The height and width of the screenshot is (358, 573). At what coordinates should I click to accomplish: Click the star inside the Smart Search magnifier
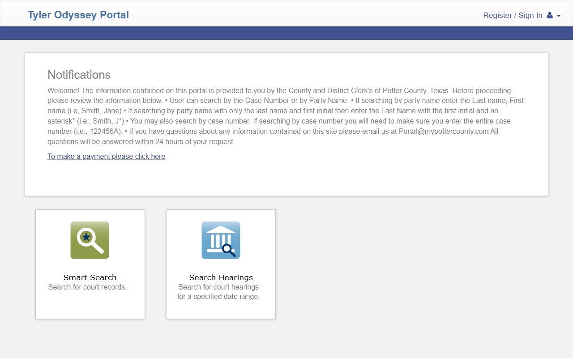(86, 237)
